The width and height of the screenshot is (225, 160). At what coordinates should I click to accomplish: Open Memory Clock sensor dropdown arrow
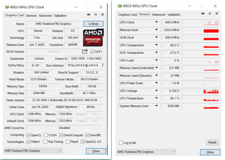click(x=156, y=30)
